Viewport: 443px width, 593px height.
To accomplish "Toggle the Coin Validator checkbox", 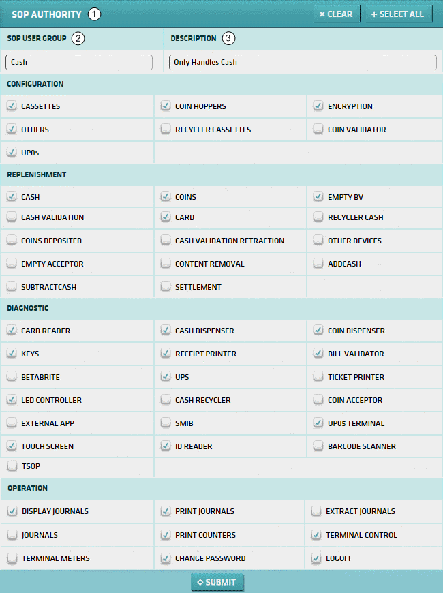I will coord(318,130).
